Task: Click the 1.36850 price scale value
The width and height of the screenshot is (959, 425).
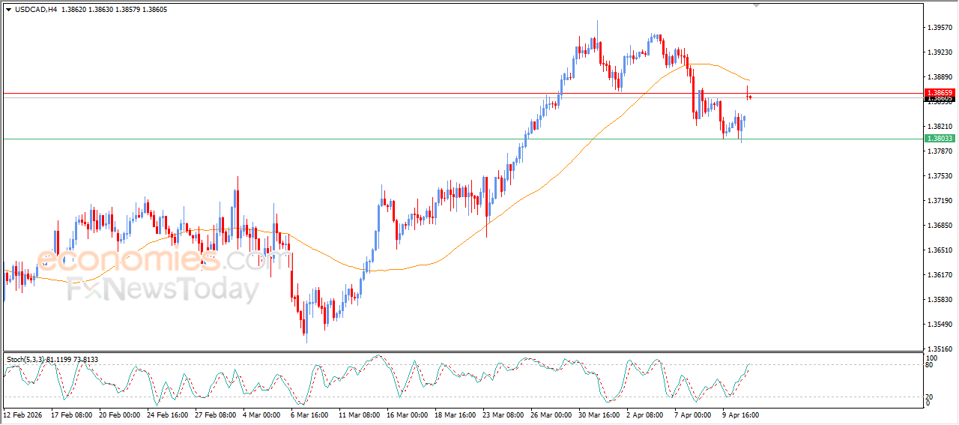Action: point(940,226)
